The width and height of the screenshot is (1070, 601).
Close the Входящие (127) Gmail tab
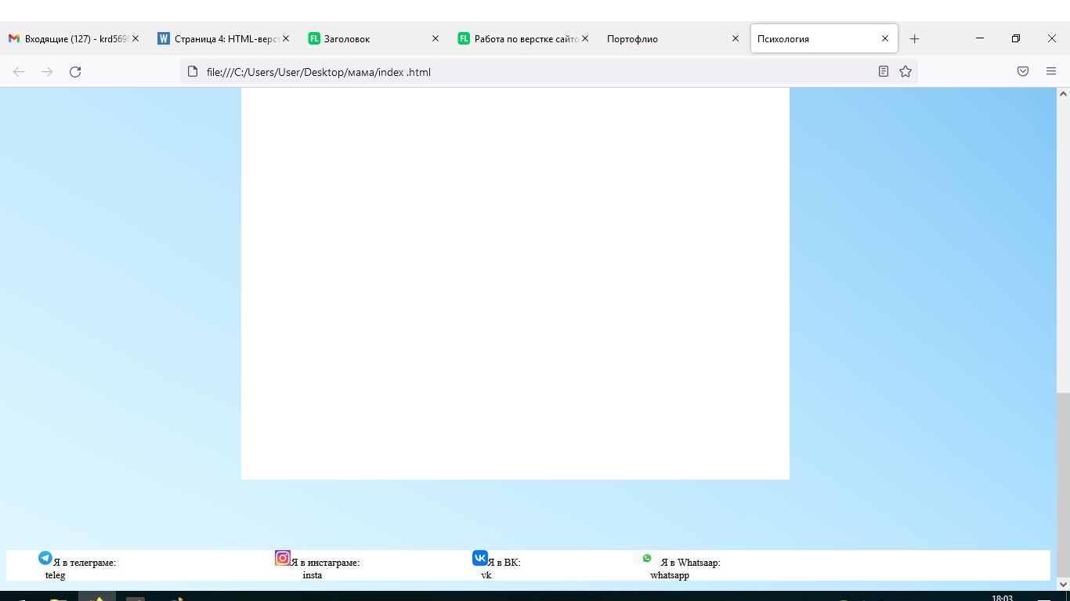136,38
